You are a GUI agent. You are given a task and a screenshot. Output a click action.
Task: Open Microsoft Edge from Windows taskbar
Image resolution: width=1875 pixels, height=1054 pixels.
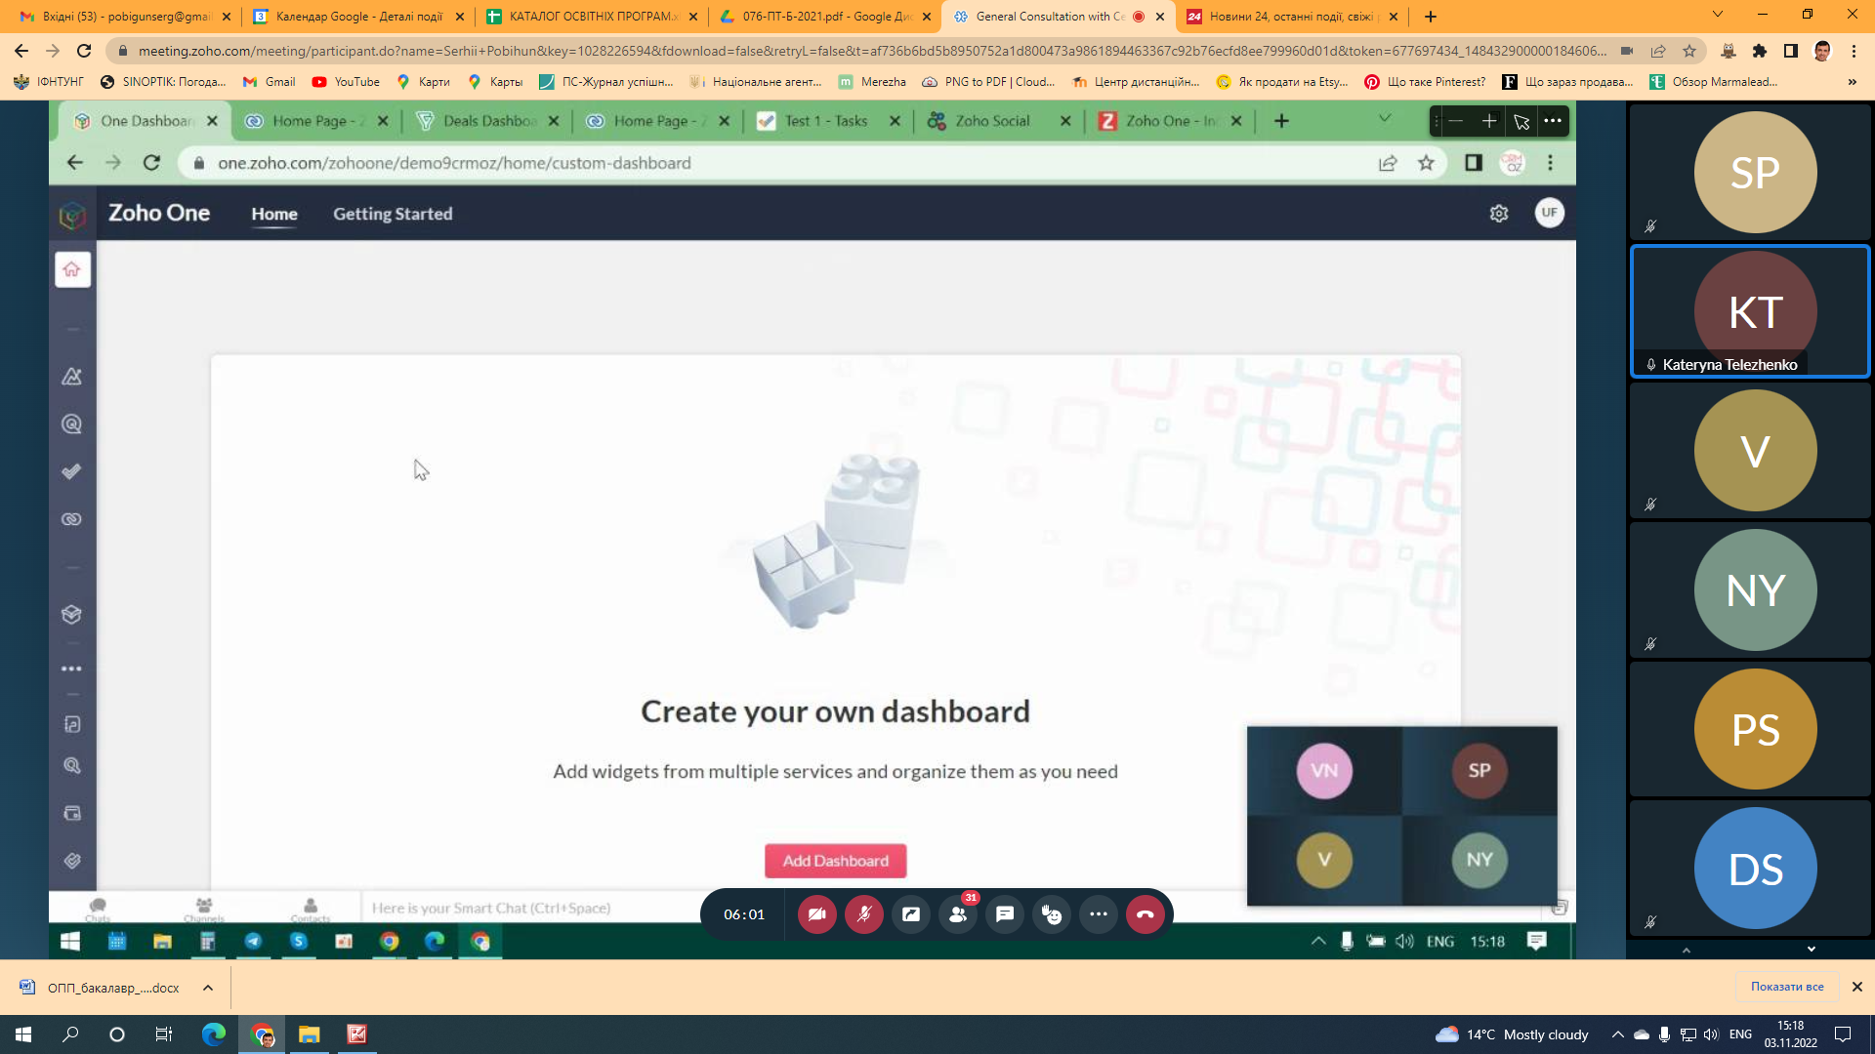coord(213,1034)
